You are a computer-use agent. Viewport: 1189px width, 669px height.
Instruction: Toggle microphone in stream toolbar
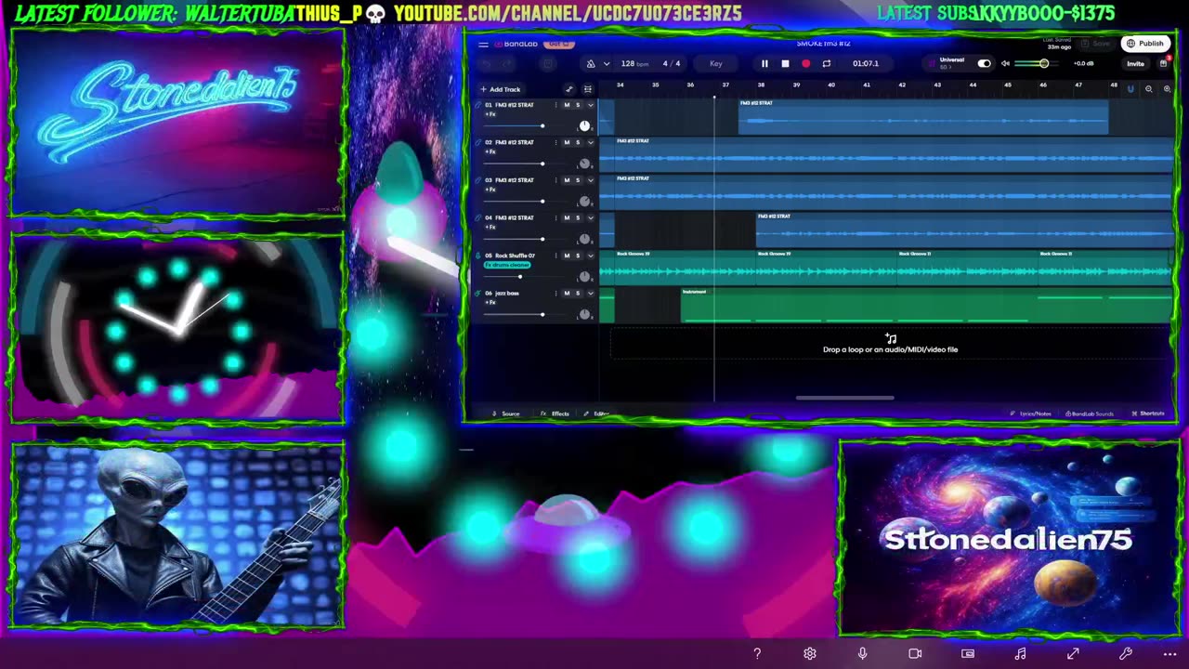pos(862,654)
